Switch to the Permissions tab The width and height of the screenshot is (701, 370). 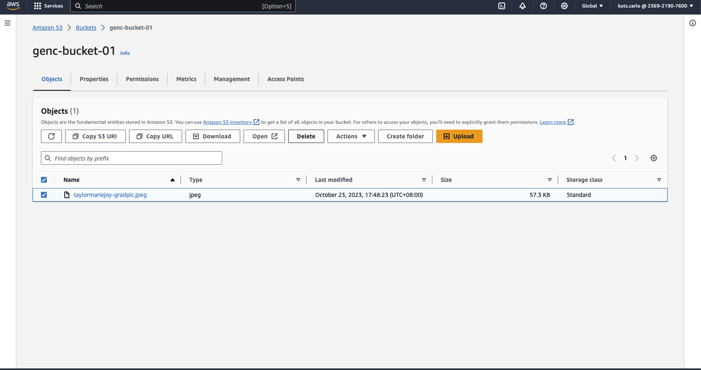142,79
